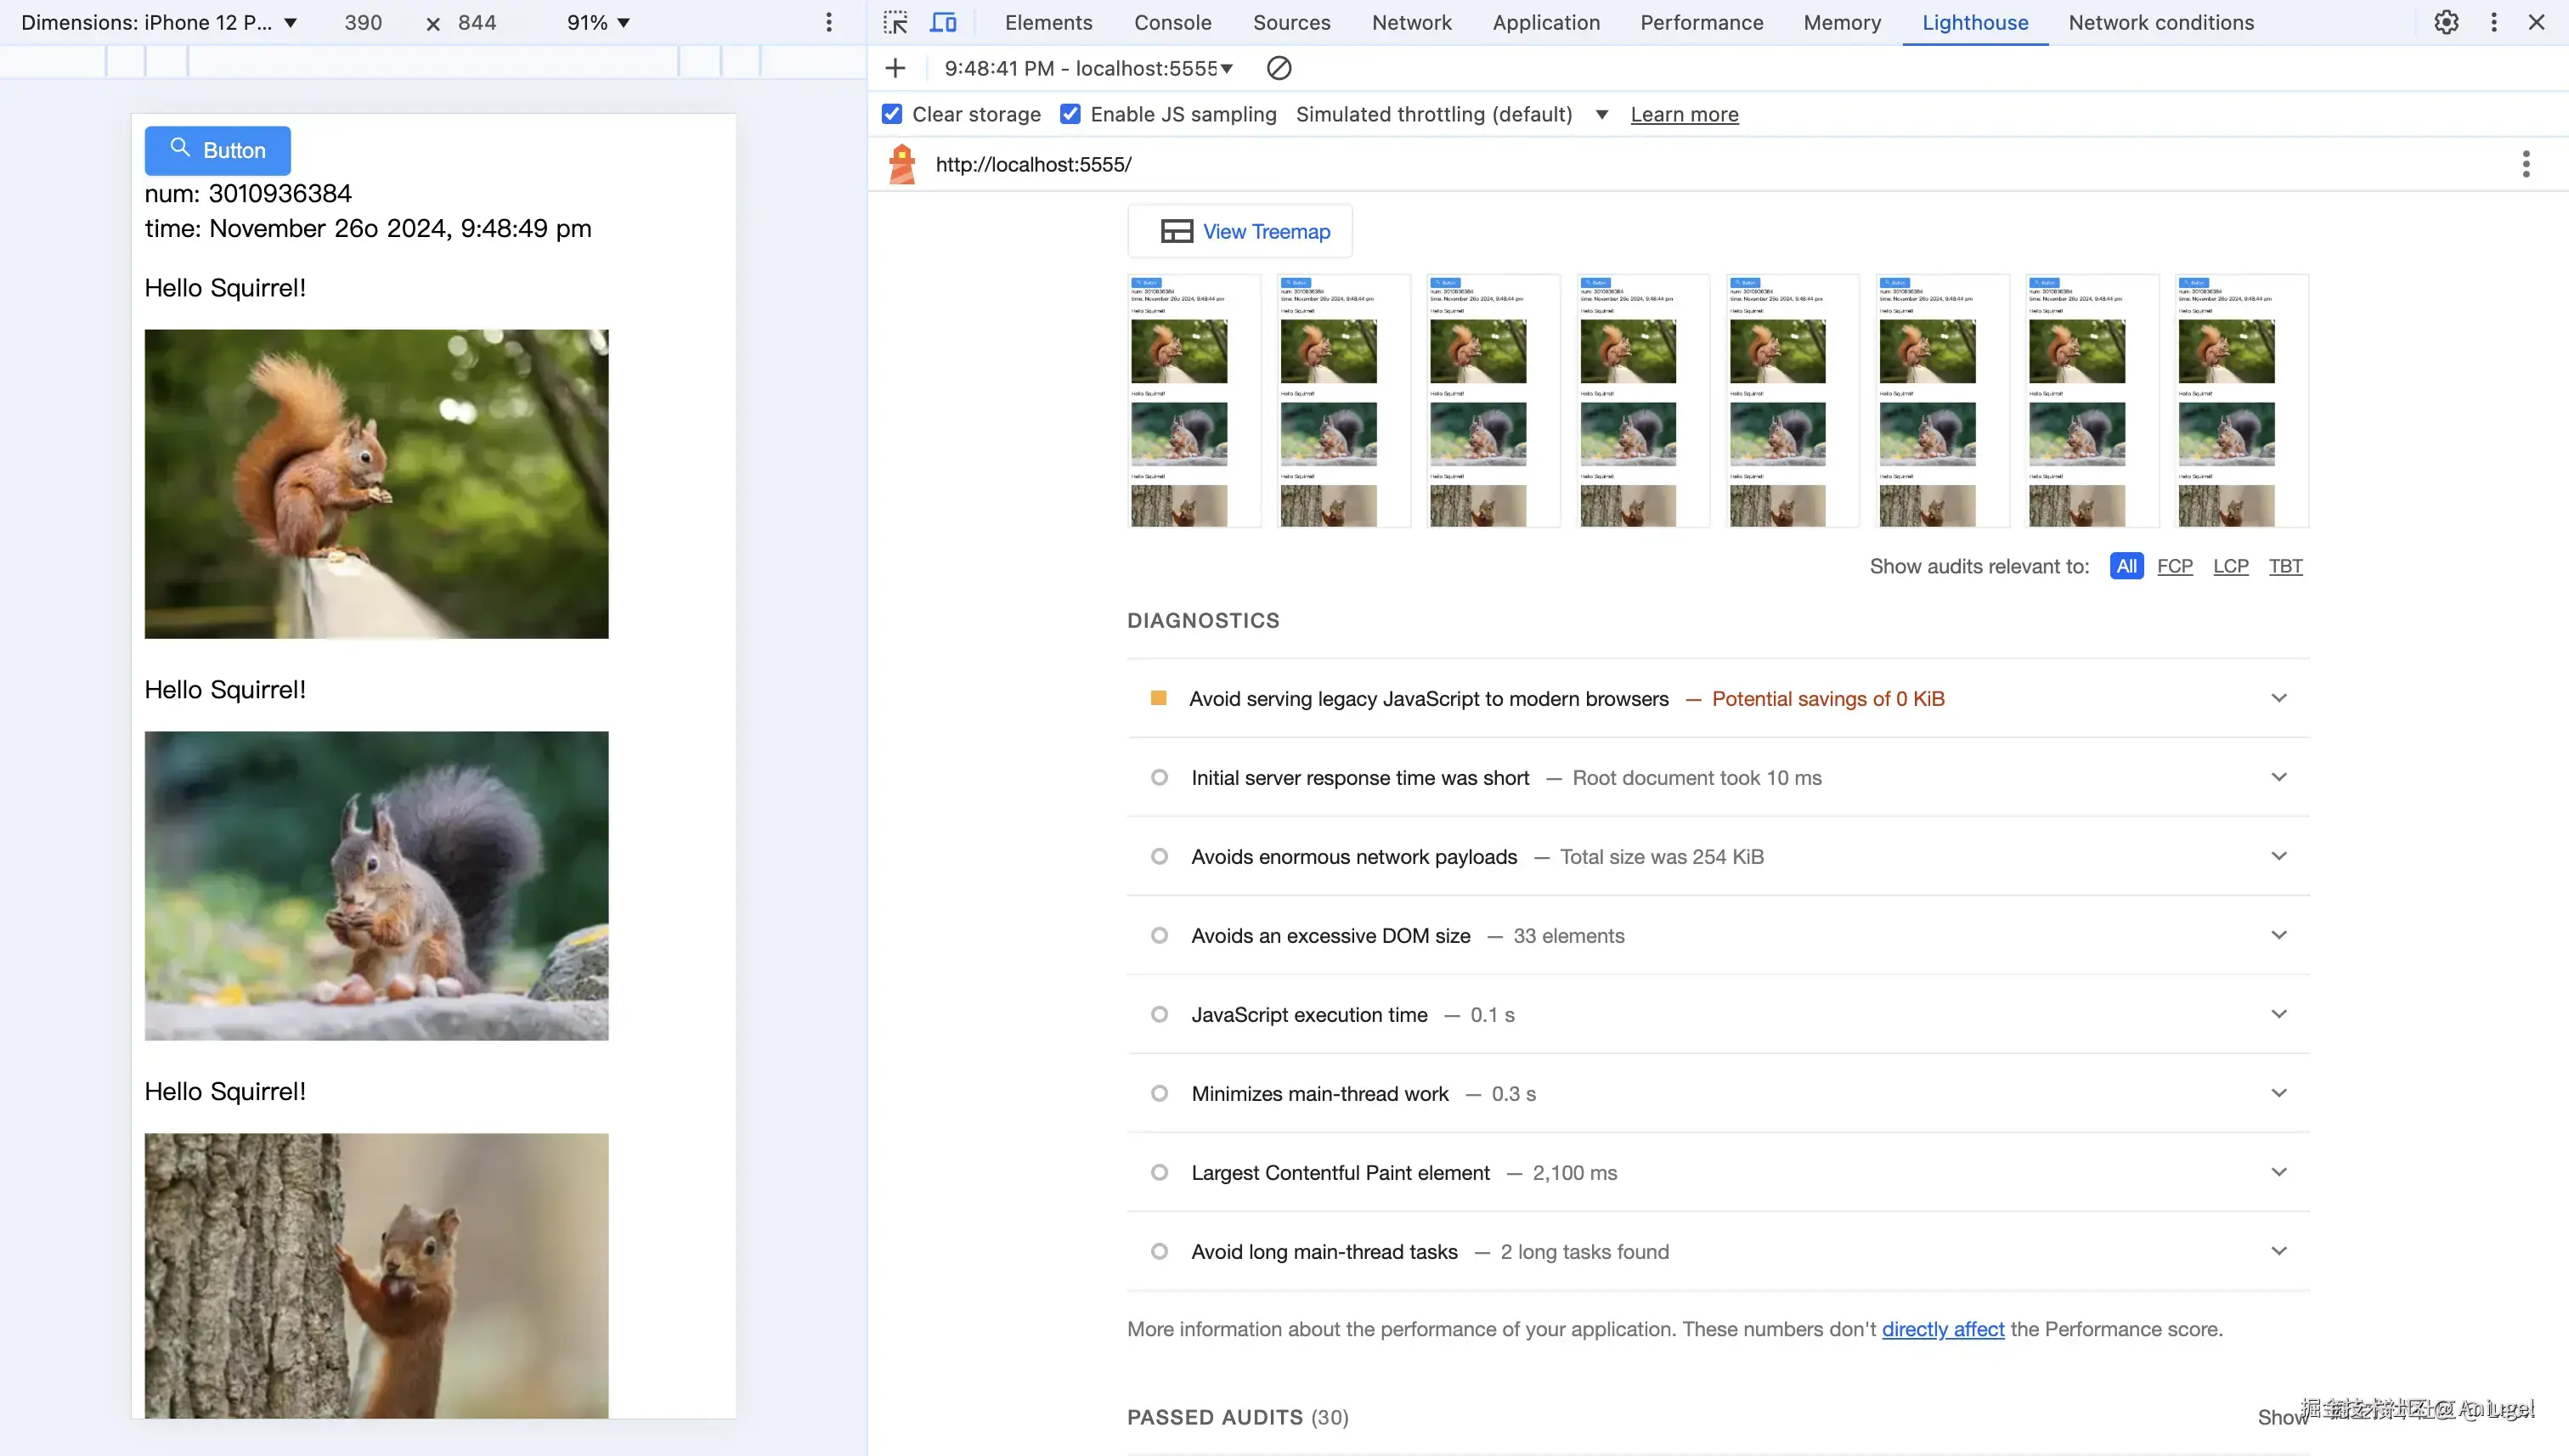Open DevTools customize three-dot menu
The width and height of the screenshot is (2569, 1456).
click(2494, 22)
